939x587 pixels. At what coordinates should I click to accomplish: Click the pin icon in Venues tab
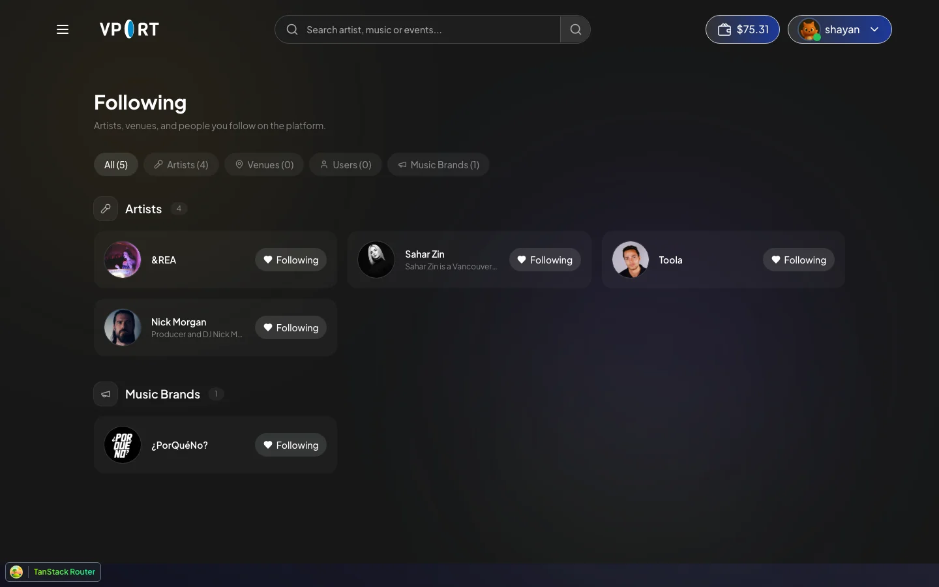coord(239,164)
